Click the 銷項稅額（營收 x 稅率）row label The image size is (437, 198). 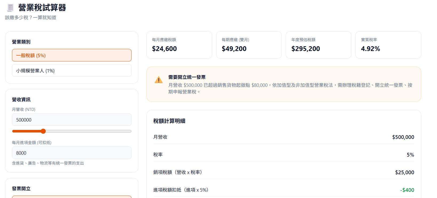(x=178, y=172)
